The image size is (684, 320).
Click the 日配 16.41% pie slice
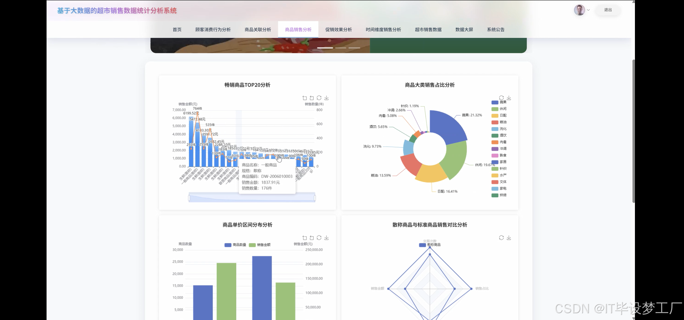431,173
